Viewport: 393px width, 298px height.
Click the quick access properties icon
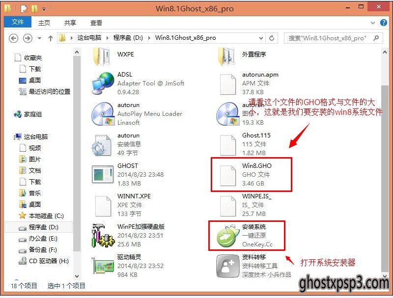[24, 9]
